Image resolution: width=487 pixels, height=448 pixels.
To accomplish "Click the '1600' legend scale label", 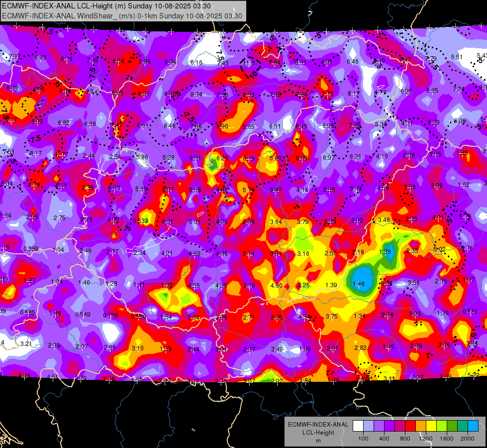I will point(447,439).
